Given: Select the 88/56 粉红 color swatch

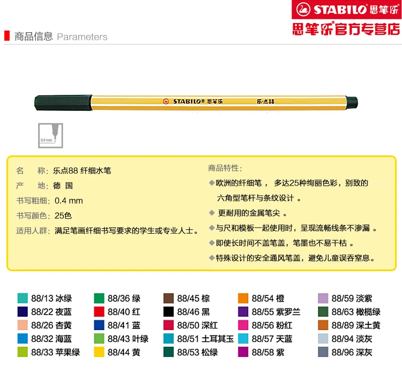Looking at the screenshot, I should tap(243, 325).
